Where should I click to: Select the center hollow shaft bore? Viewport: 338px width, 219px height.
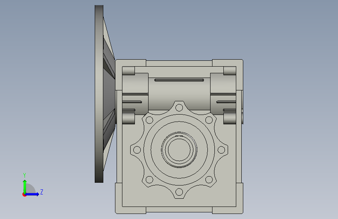179,150
